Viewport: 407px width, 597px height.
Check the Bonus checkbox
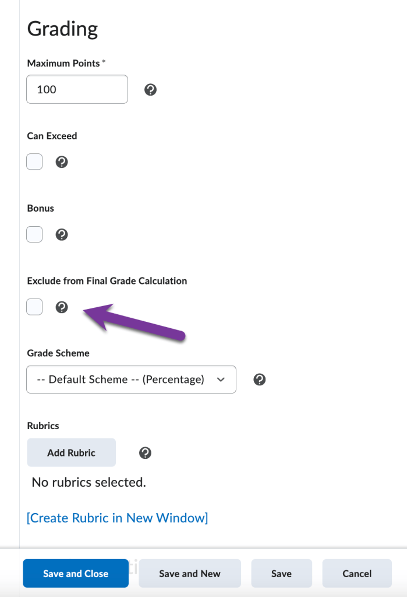click(34, 234)
